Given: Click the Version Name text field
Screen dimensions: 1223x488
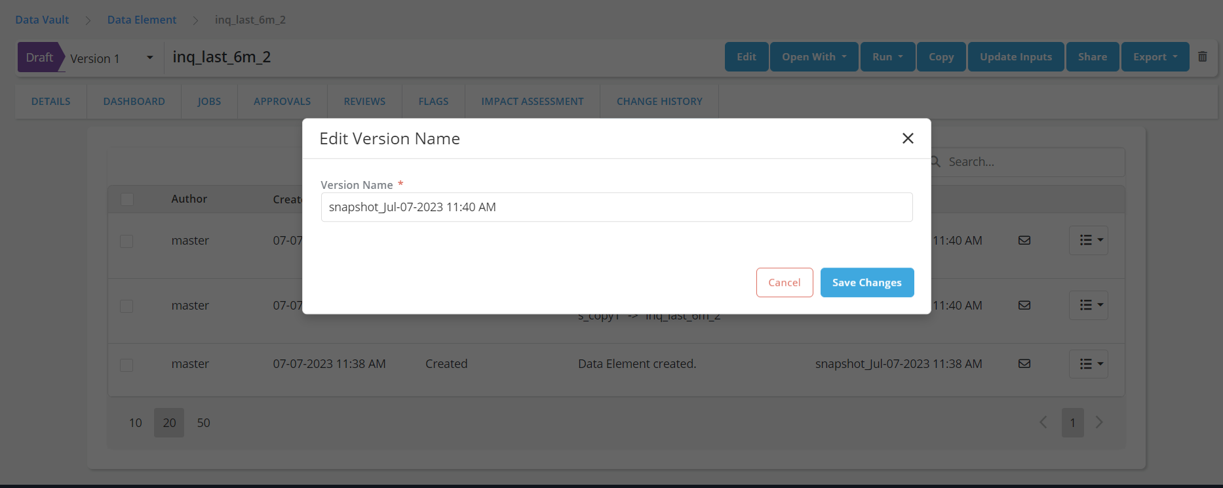Looking at the screenshot, I should click(616, 207).
